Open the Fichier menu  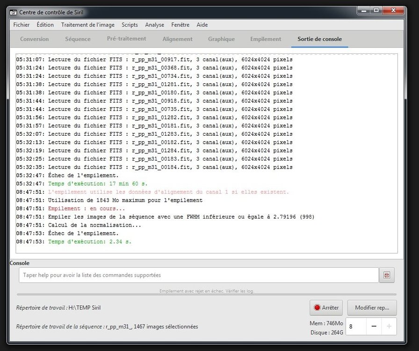(x=22, y=25)
